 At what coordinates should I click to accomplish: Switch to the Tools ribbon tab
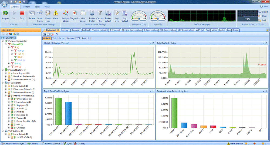[37, 7]
